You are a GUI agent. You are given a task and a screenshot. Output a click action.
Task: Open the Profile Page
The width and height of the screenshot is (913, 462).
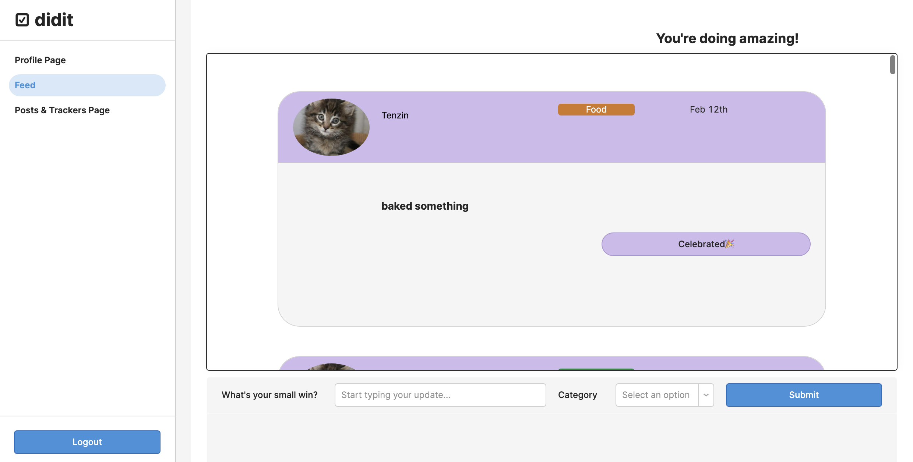point(40,60)
